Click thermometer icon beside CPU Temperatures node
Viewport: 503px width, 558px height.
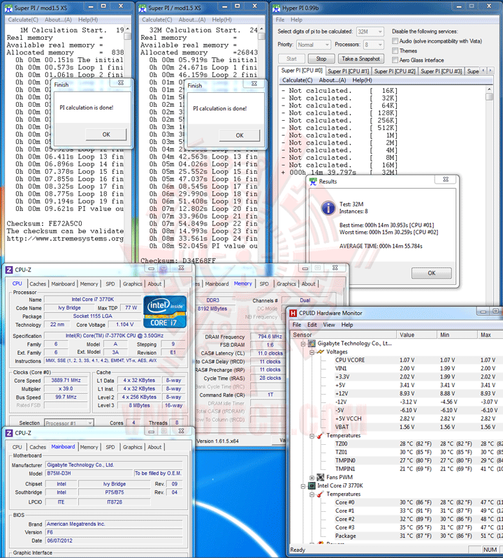(321, 494)
